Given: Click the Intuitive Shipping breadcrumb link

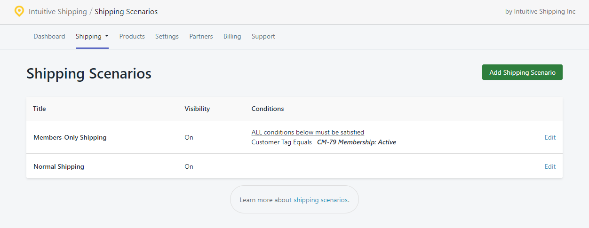Looking at the screenshot, I should pos(58,12).
